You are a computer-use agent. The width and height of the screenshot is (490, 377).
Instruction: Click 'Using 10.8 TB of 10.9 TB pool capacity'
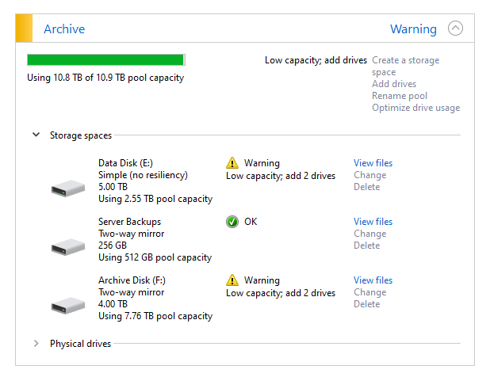pos(105,78)
